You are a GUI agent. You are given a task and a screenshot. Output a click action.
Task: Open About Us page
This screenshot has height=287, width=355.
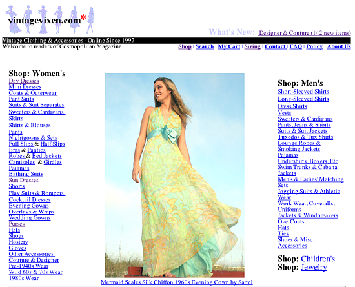pos(339,46)
